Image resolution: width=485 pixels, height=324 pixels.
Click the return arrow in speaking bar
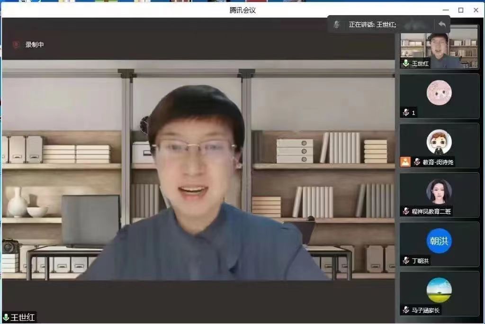coord(442,24)
